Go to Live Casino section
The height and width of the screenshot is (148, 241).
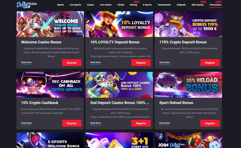(106, 5)
